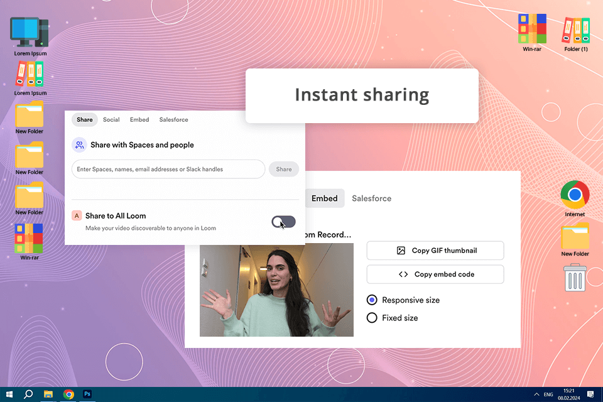
Task: Open the notification center in the tray
Action: pos(590,394)
